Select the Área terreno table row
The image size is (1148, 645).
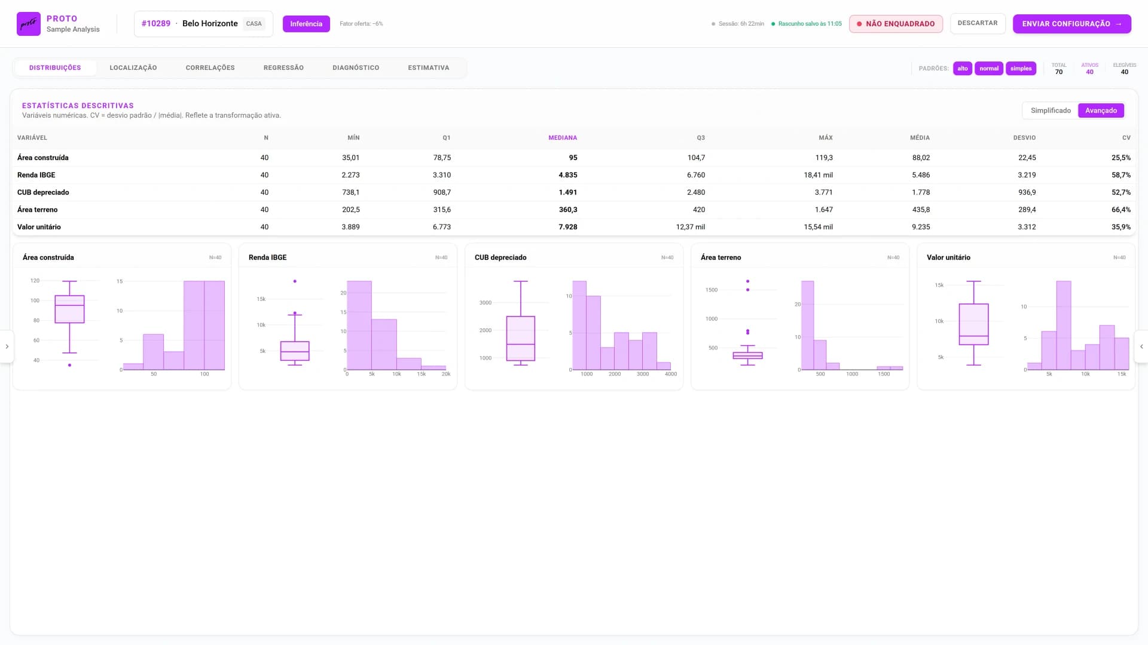coord(574,210)
